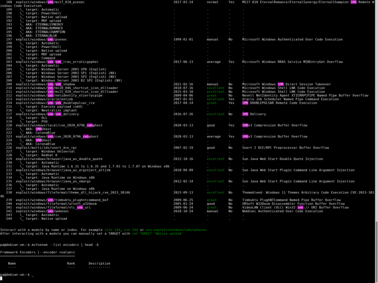
Task: Select the smb_delivery module path
Action: (x=47, y=114)
